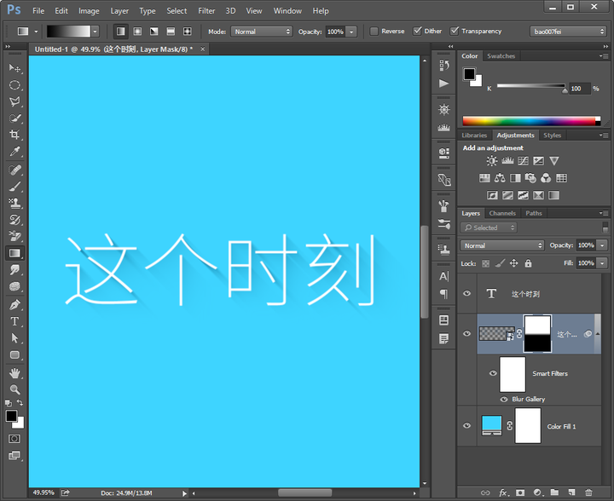Image resolution: width=614 pixels, height=501 pixels.
Task: Delete layer with trash icon
Action: (x=588, y=492)
